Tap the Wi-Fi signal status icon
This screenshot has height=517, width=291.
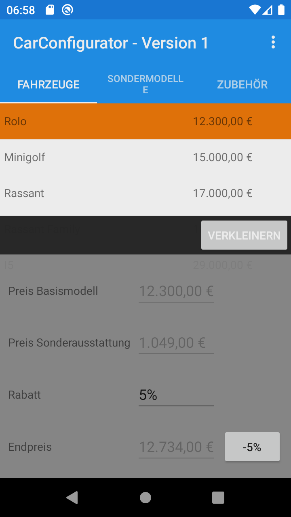pyautogui.click(x=255, y=10)
